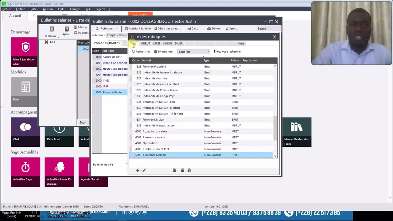Open the Listes menu
The width and height of the screenshot is (393, 221).
[x=34, y=9]
